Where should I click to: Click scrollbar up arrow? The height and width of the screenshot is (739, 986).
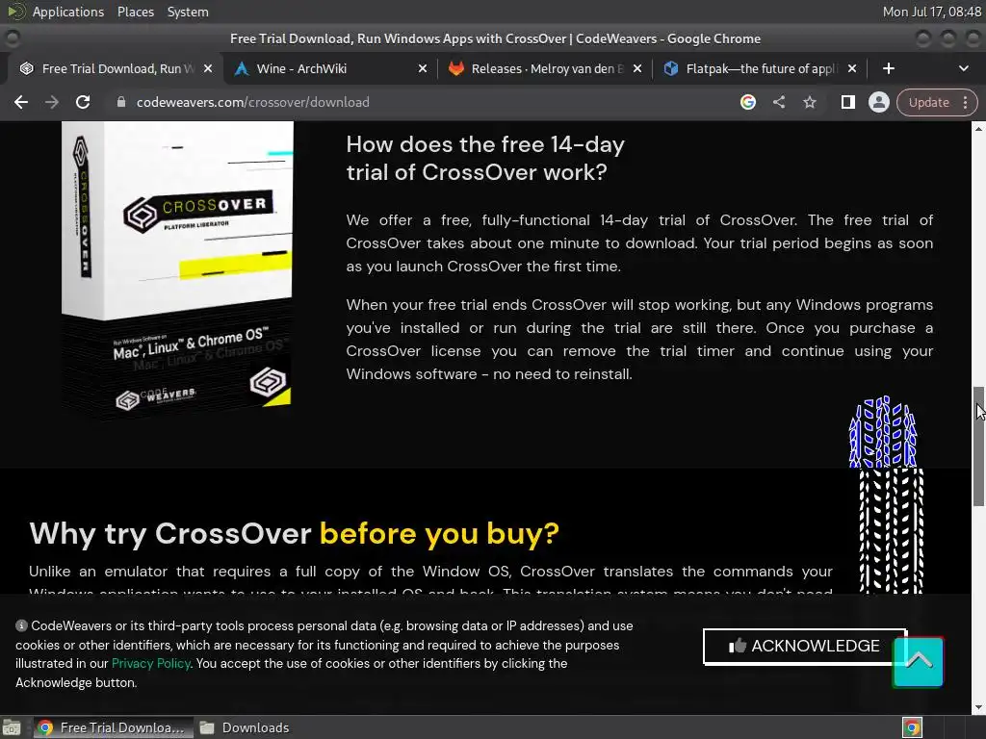(978, 128)
